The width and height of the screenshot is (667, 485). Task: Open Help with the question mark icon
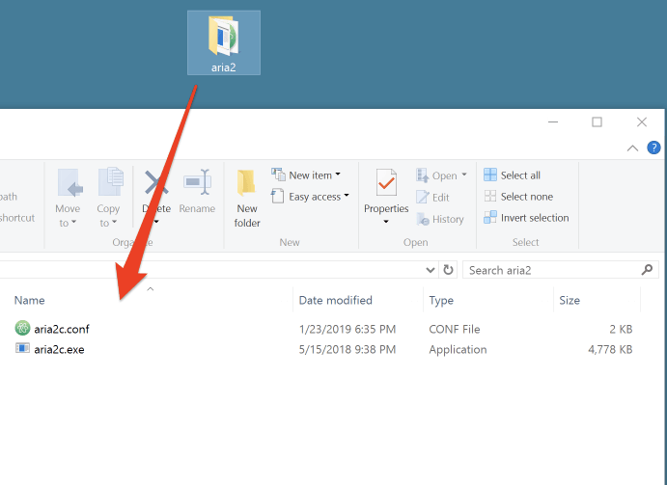(x=653, y=148)
